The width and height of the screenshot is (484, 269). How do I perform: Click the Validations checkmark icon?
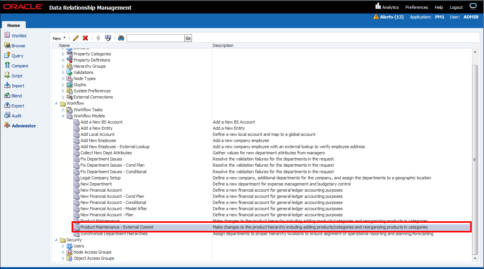point(70,72)
